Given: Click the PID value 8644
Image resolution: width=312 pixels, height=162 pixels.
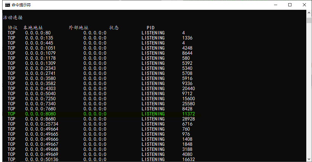Looking at the screenshot, I should 187,53.
